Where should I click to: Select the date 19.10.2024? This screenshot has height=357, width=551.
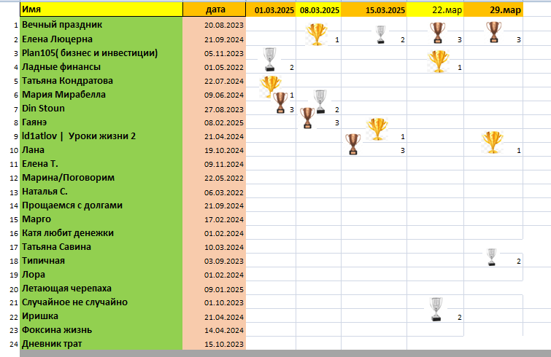224,150
